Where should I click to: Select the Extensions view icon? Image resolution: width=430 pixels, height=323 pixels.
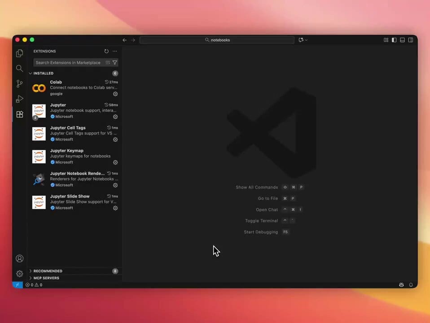tap(19, 114)
